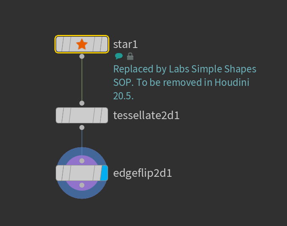Toggle the bypass flag on edgeflip2d1 node
Screen dimensions: 287x226
[x=60, y=173]
